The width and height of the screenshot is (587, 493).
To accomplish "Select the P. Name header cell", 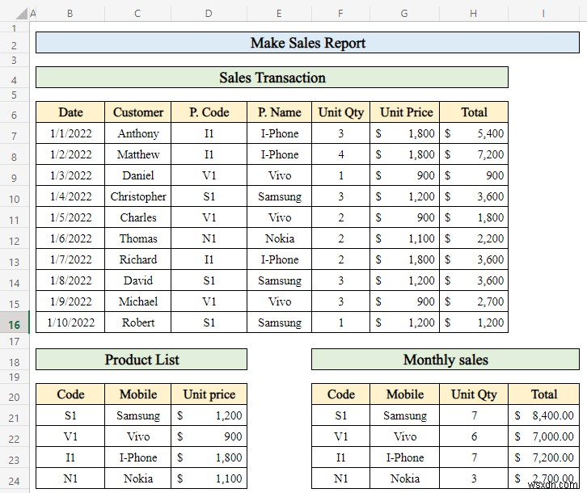I will tap(279, 112).
